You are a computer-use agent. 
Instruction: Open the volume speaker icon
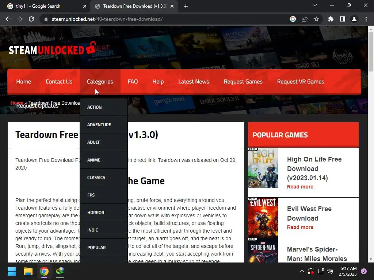[x=330, y=271]
